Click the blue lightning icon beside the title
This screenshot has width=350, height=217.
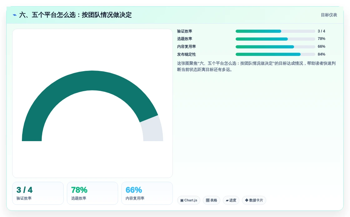point(15,15)
